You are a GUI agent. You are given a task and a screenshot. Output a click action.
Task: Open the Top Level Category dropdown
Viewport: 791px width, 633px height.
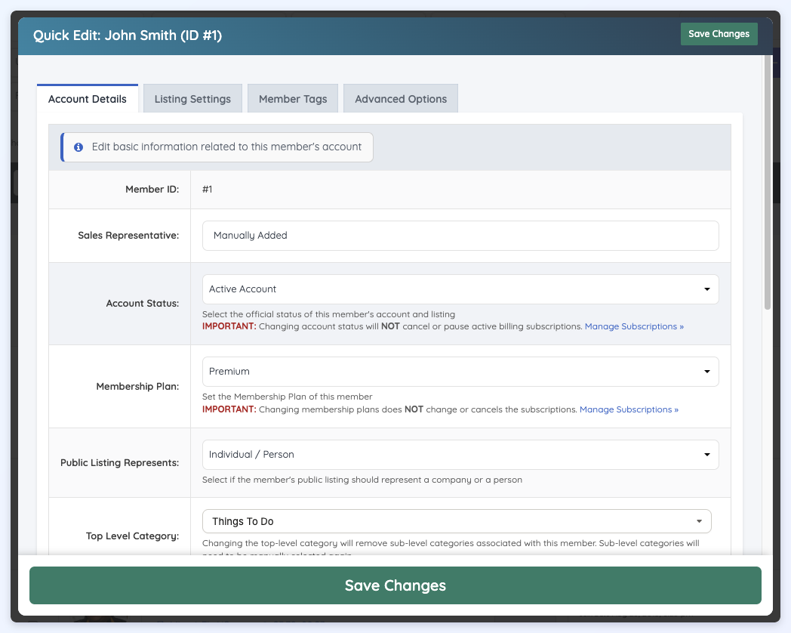[457, 521]
